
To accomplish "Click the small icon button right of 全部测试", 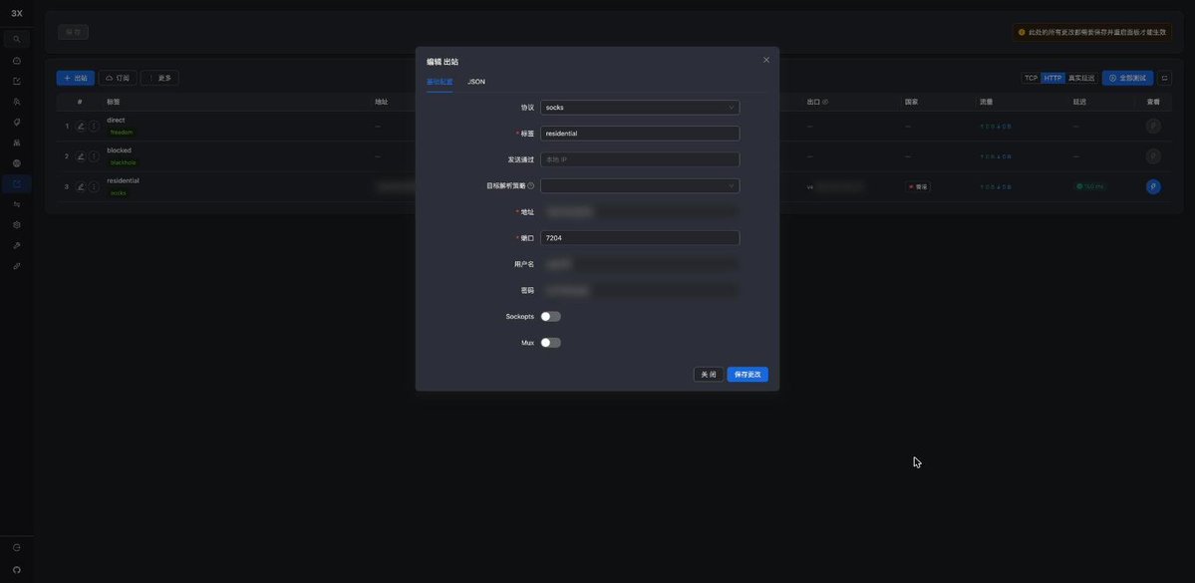I will pos(1164,78).
